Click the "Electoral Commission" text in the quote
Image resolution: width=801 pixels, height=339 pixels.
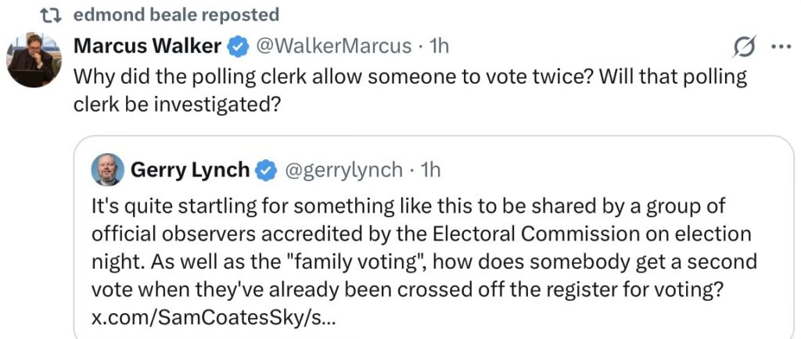click(540, 234)
